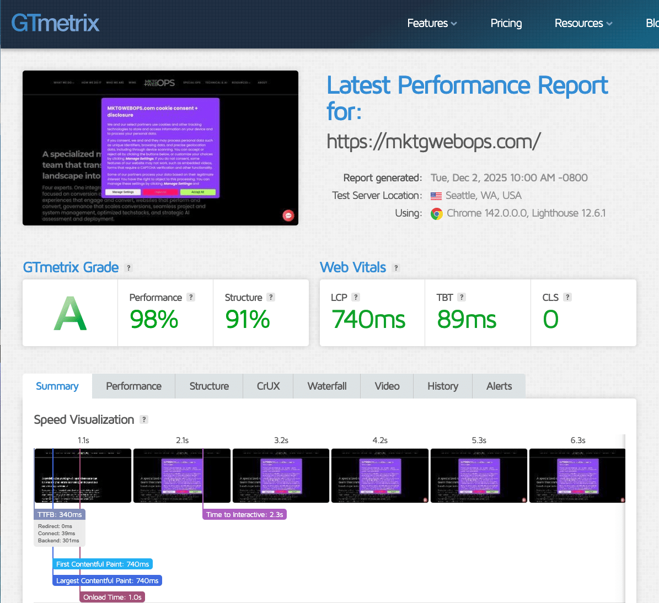Open the Features dropdown menu
Screen dimensions: 659x603
[432, 23]
